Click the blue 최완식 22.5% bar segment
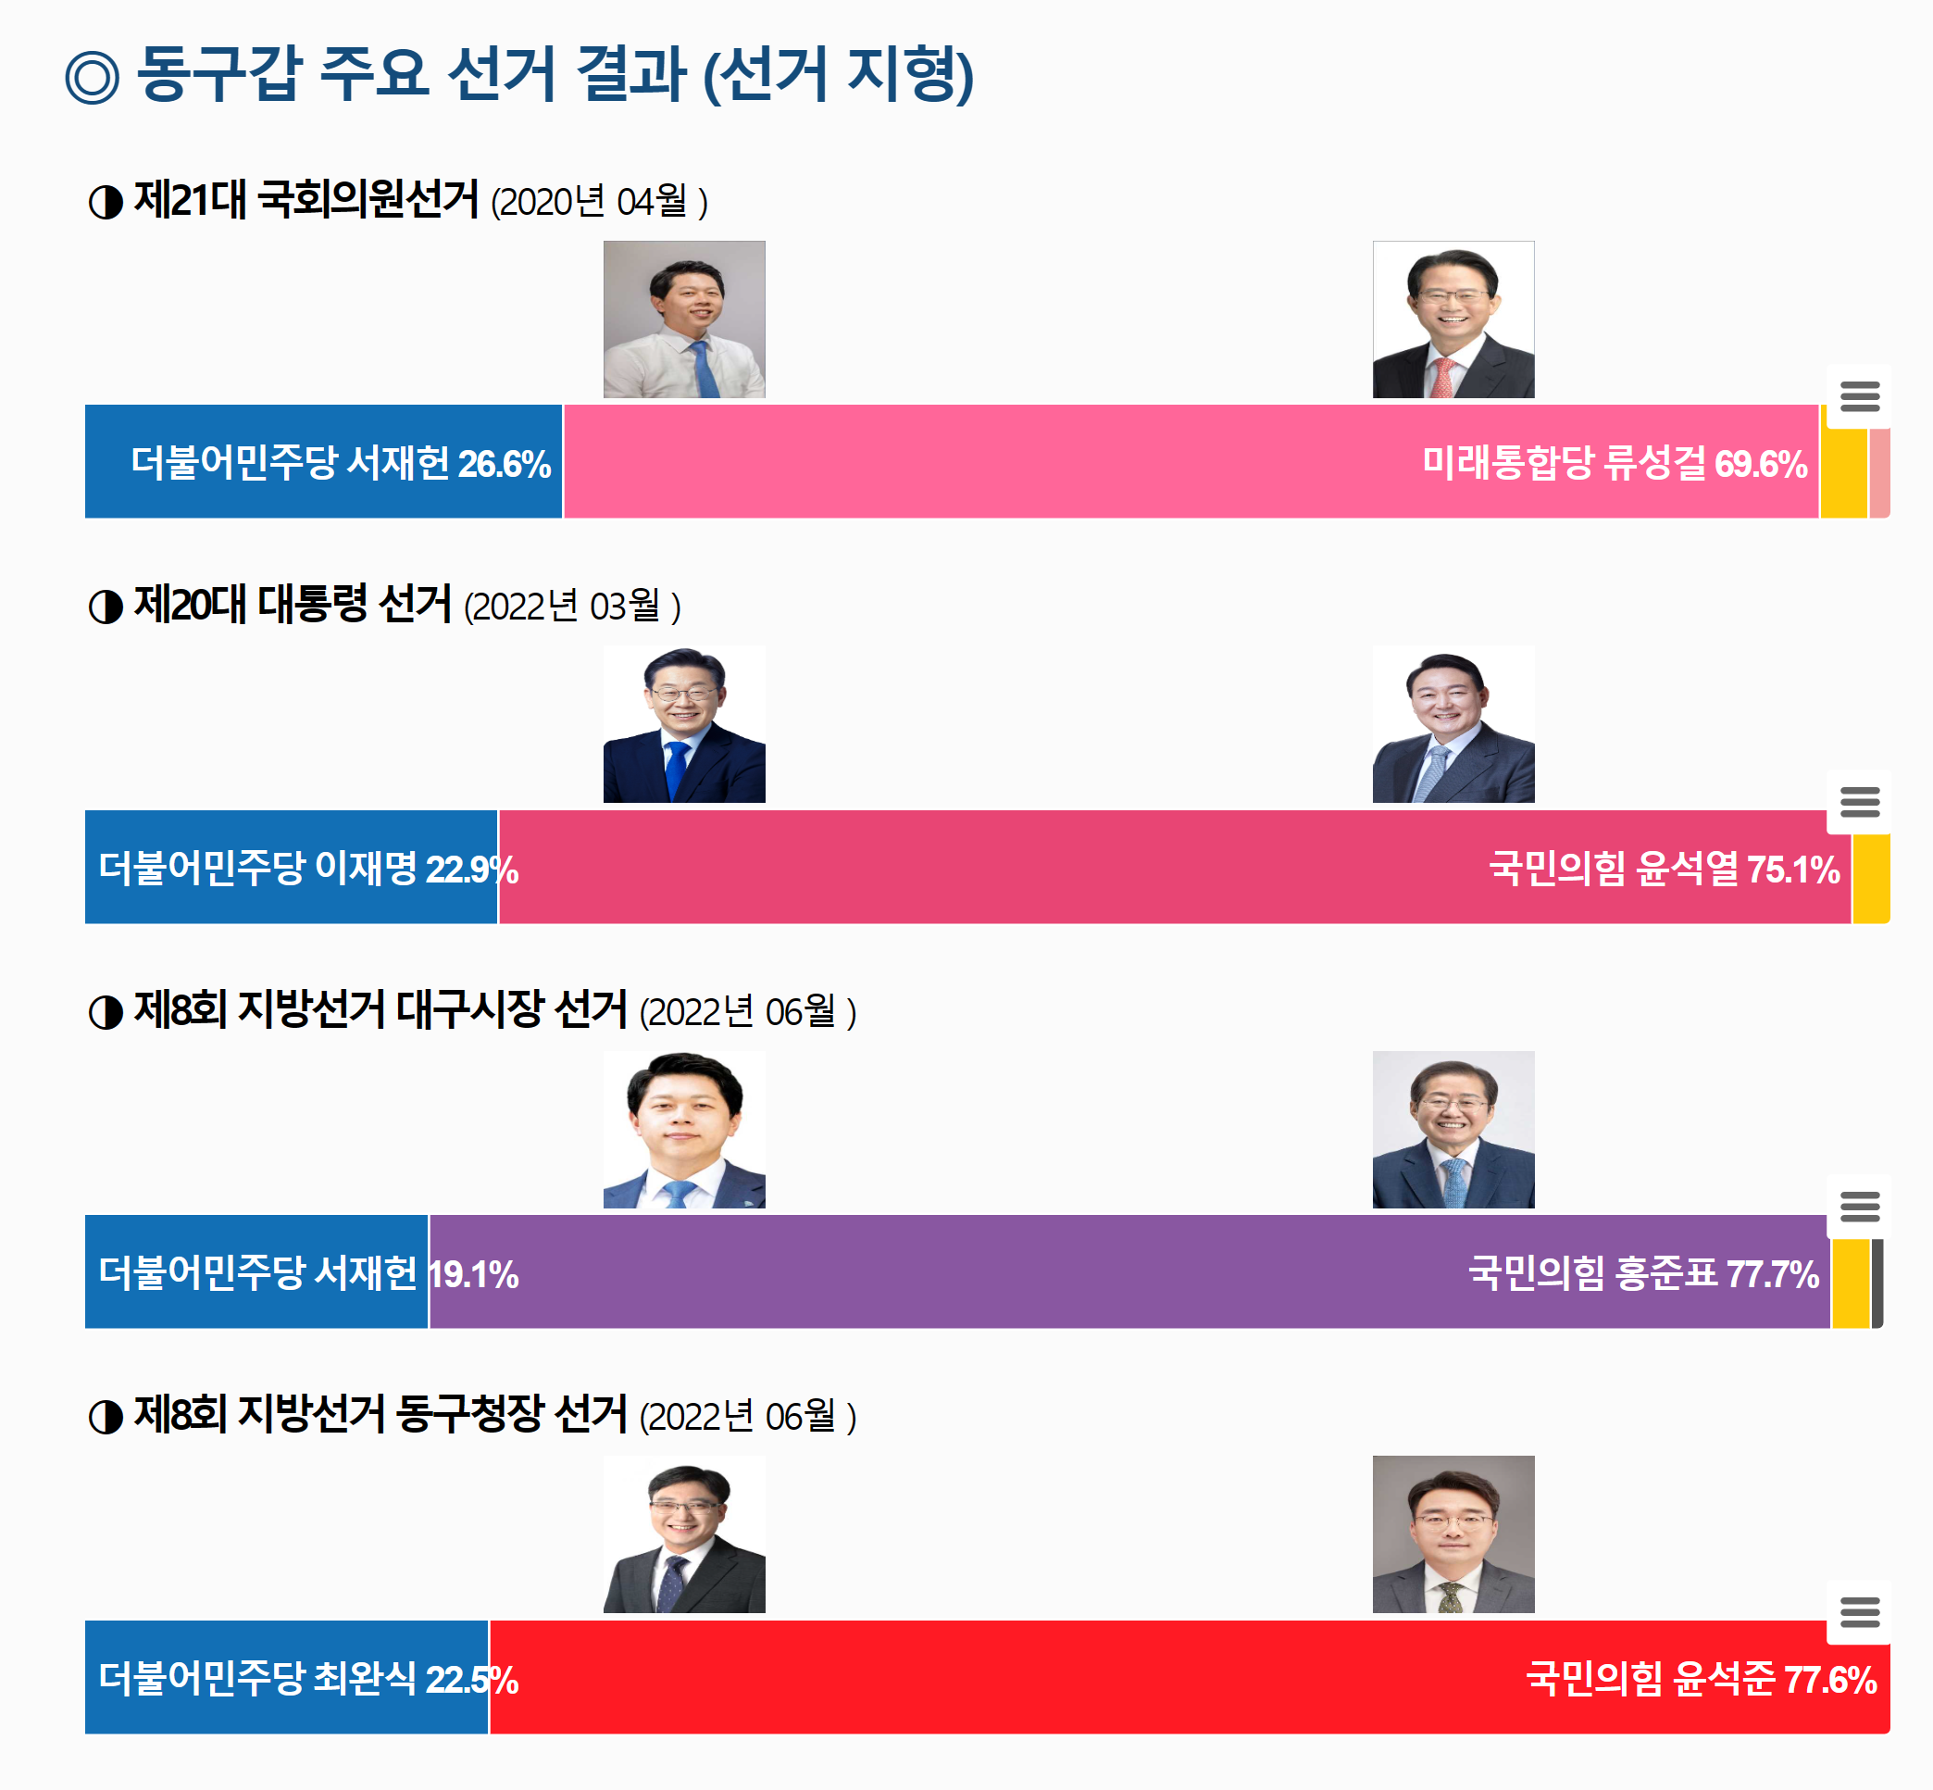The height and width of the screenshot is (1790, 1933). 286,1677
